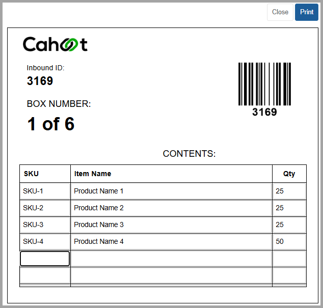Click the quantity cell for SKU-1
323x308 pixels.
[x=289, y=191]
